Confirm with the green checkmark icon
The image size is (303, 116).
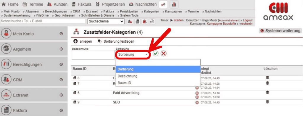point(156,54)
